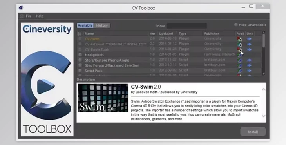Open the CV-ArtSmart link arrow
The width and height of the screenshot is (286, 145).
click(x=249, y=44)
